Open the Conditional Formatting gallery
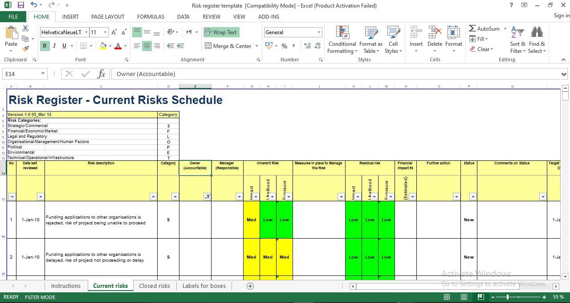Screen dimensions: 570x303 pyautogui.click(x=342, y=40)
